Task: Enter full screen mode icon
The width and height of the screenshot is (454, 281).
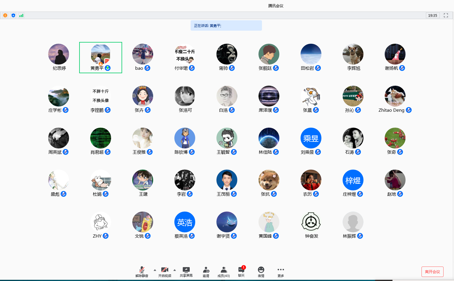Action: click(446, 15)
